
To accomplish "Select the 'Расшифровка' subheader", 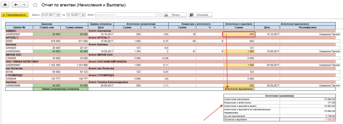I will coord(307,27).
